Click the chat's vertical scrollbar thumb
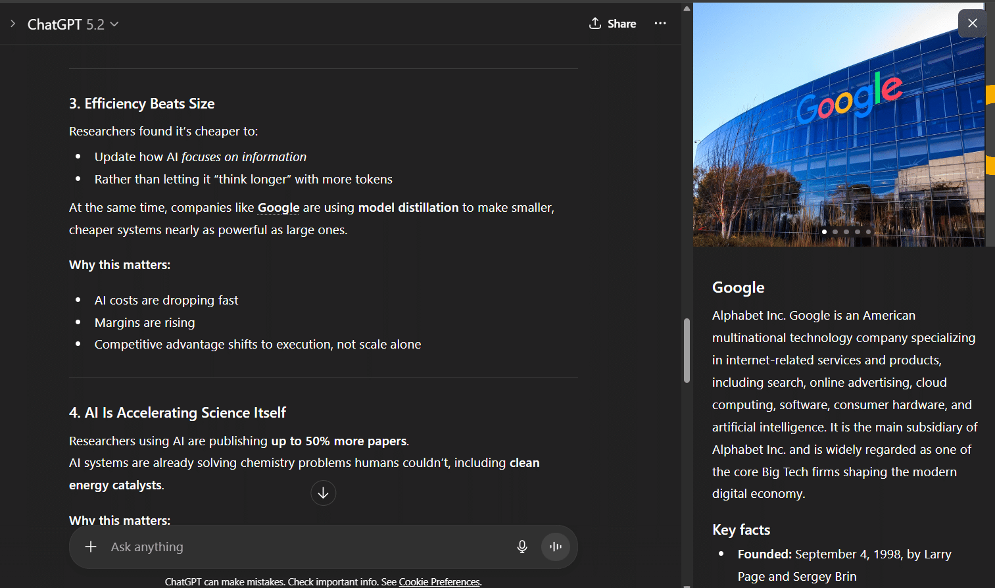The width and height of the screenshot is (995, 588). click(x=687, y=350)
